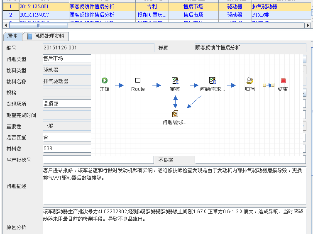This screenshot has height=234, width=313.
Task: Click the scroll right arrow of table scrollbar
Action: pyautogui.click(x=308, y=25)
